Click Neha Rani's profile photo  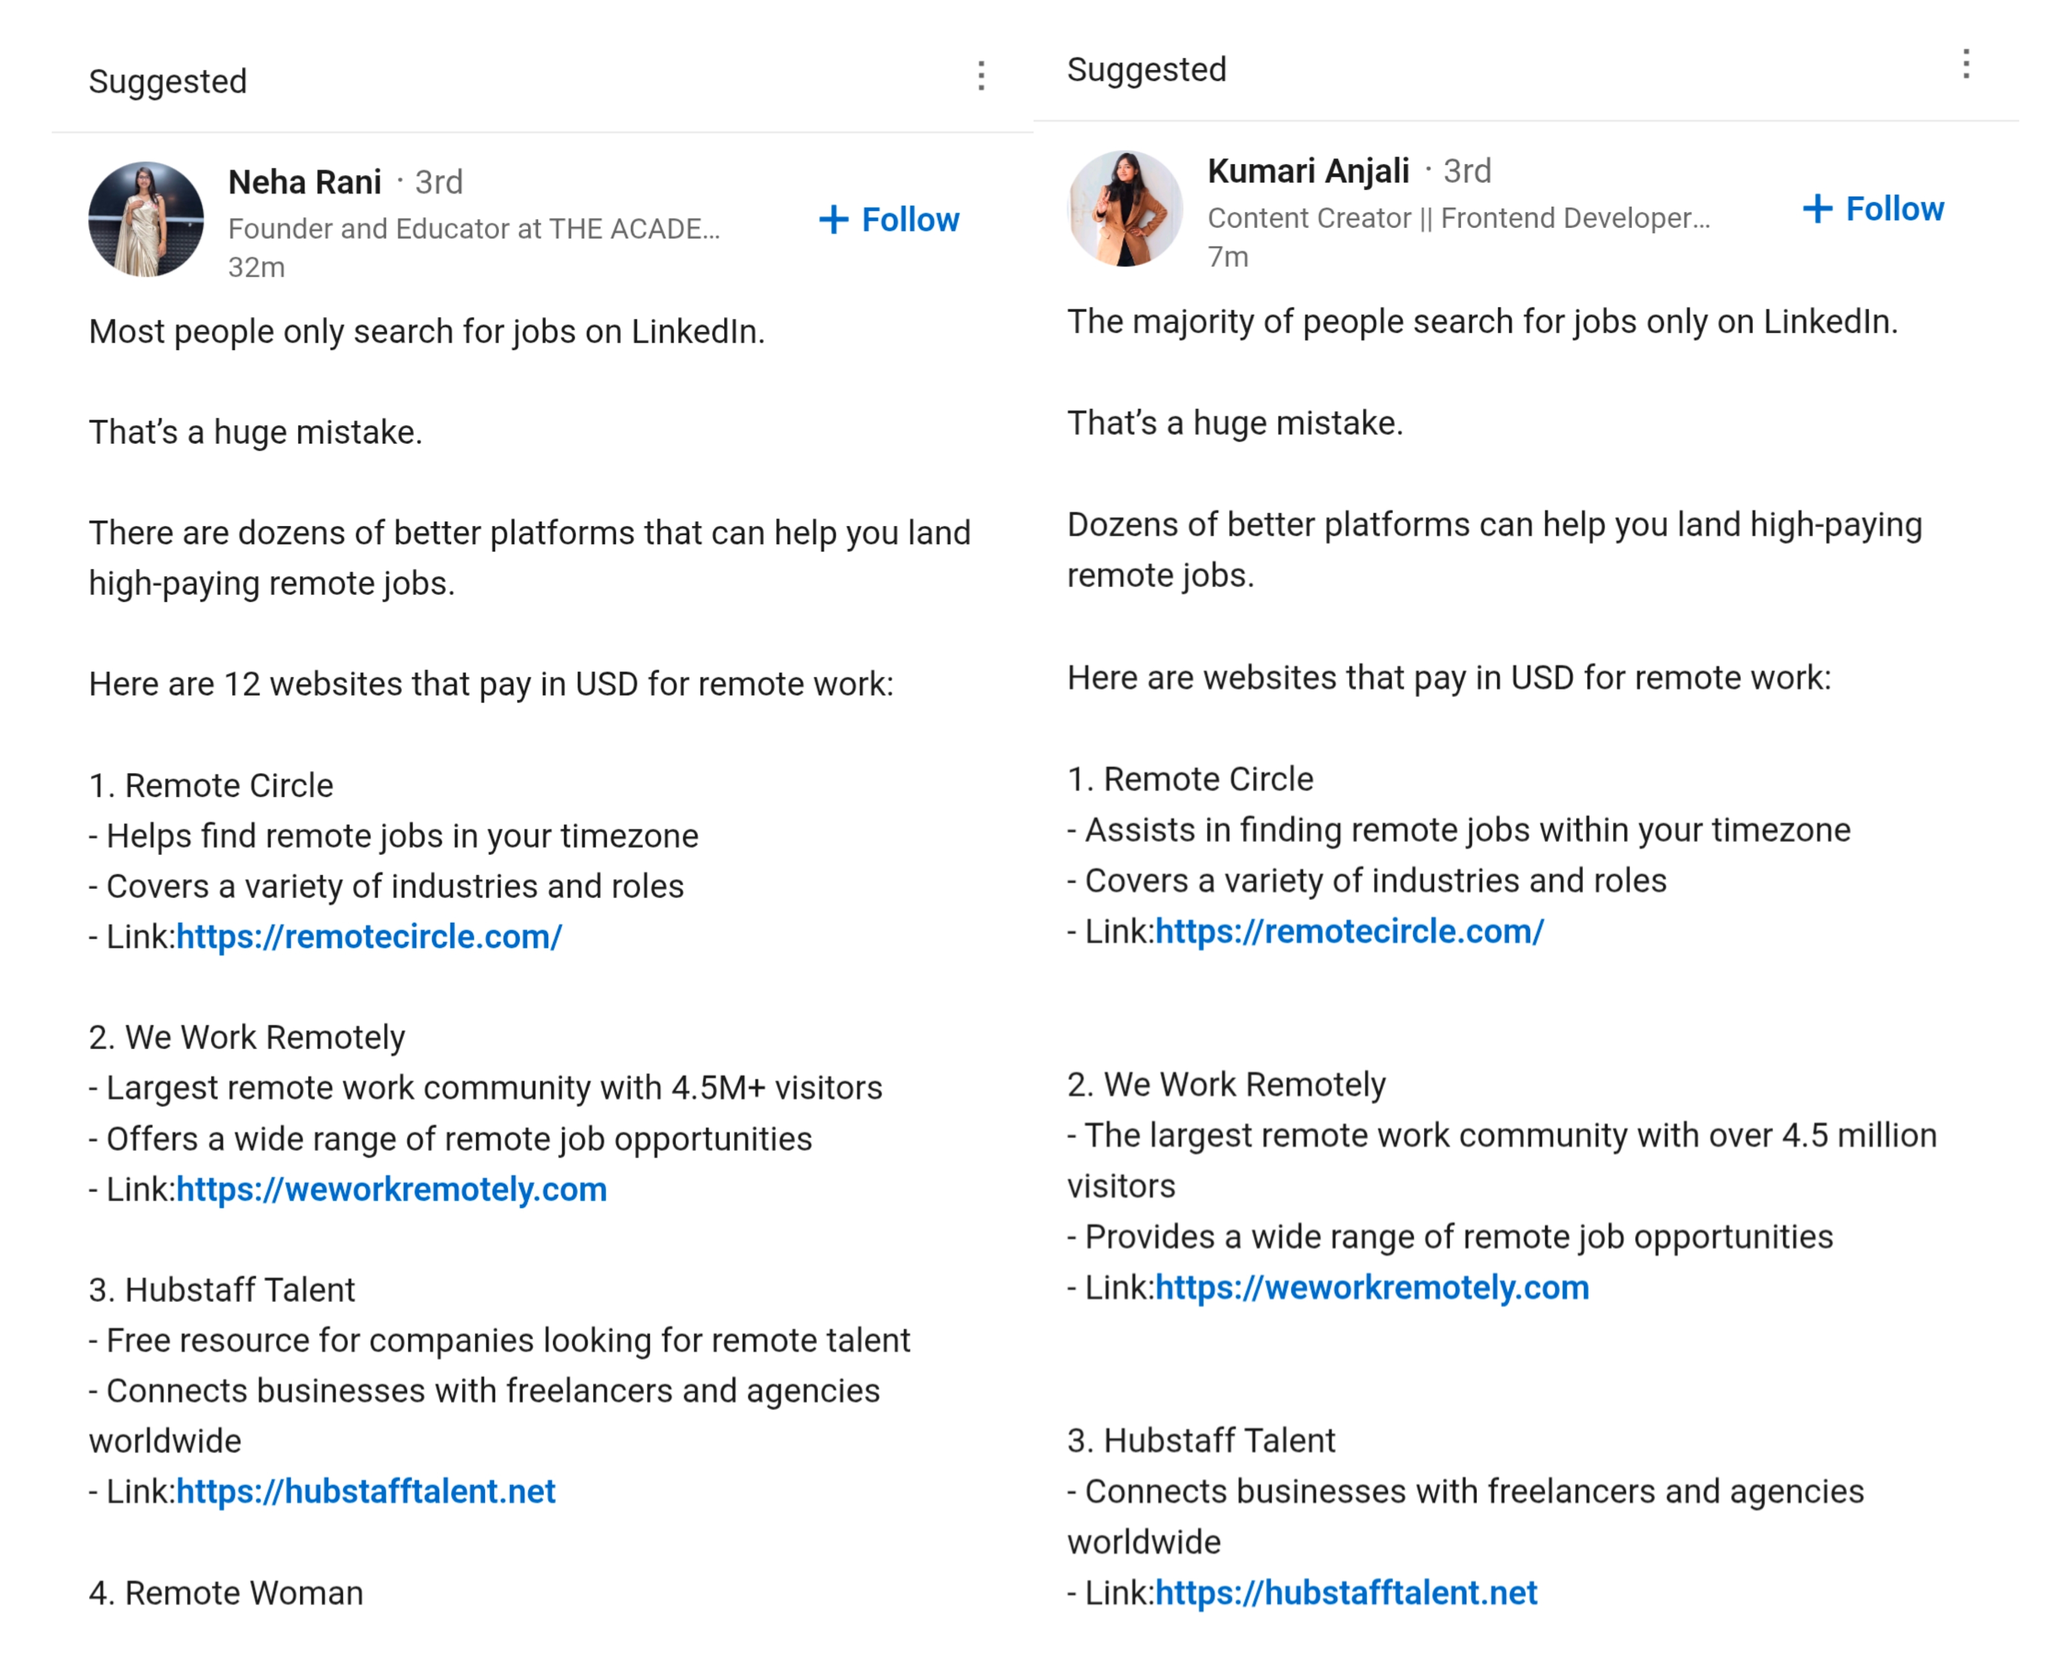pyautogui.click(x=146, y=219)
